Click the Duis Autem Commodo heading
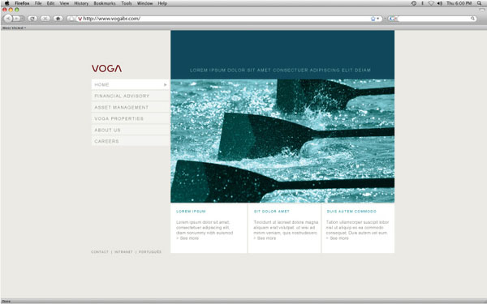 click(x=351, y=212)
